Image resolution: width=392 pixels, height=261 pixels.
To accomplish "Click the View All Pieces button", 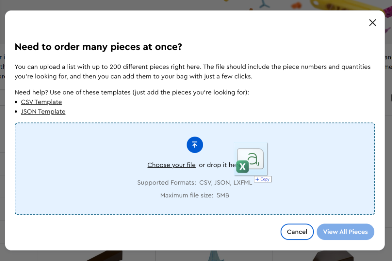I will tap(345, 232).
